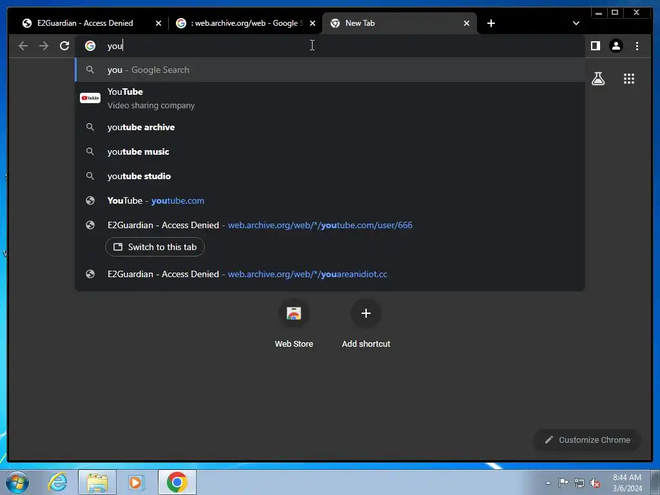Screen dimensions: 660x495
Task: Open the Chrome Labs flask icon
Action: click(x=597, y=79)
